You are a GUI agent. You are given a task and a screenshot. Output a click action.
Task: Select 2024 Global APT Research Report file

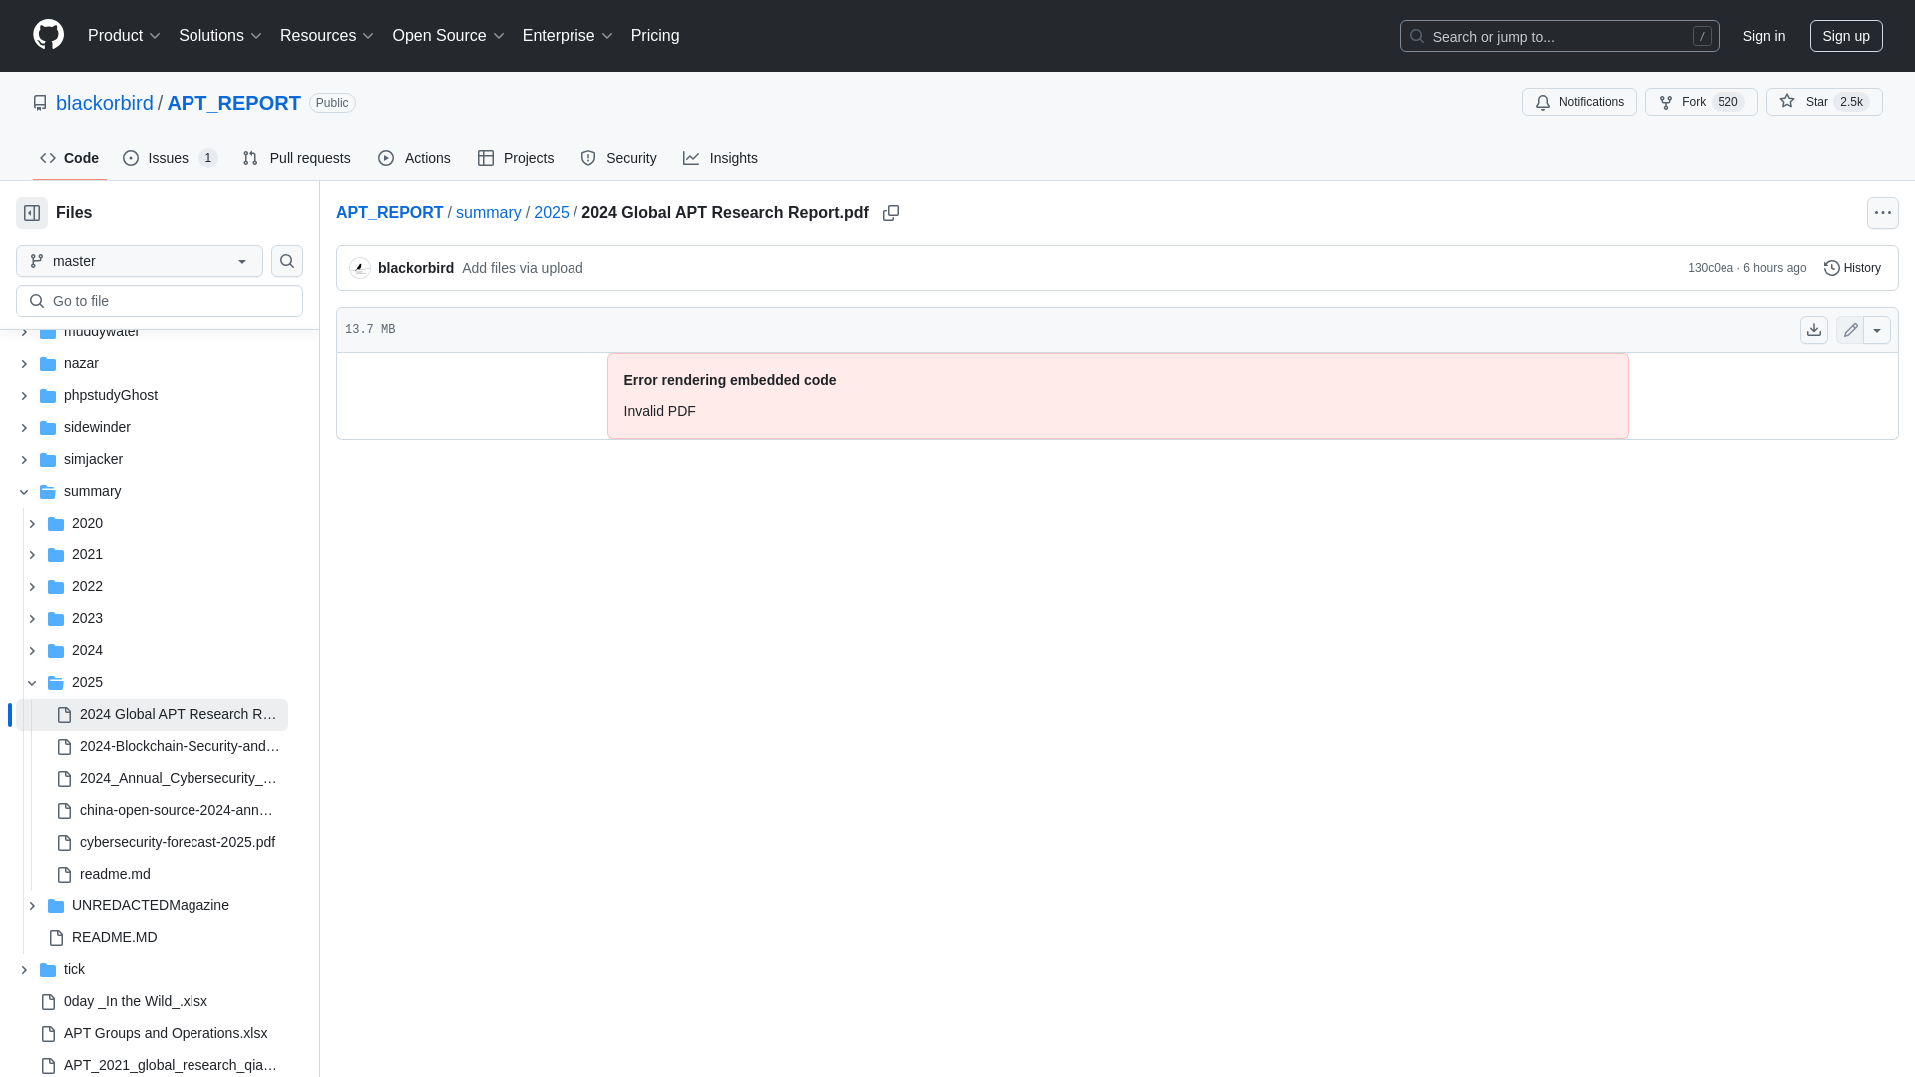pos(152,714)
